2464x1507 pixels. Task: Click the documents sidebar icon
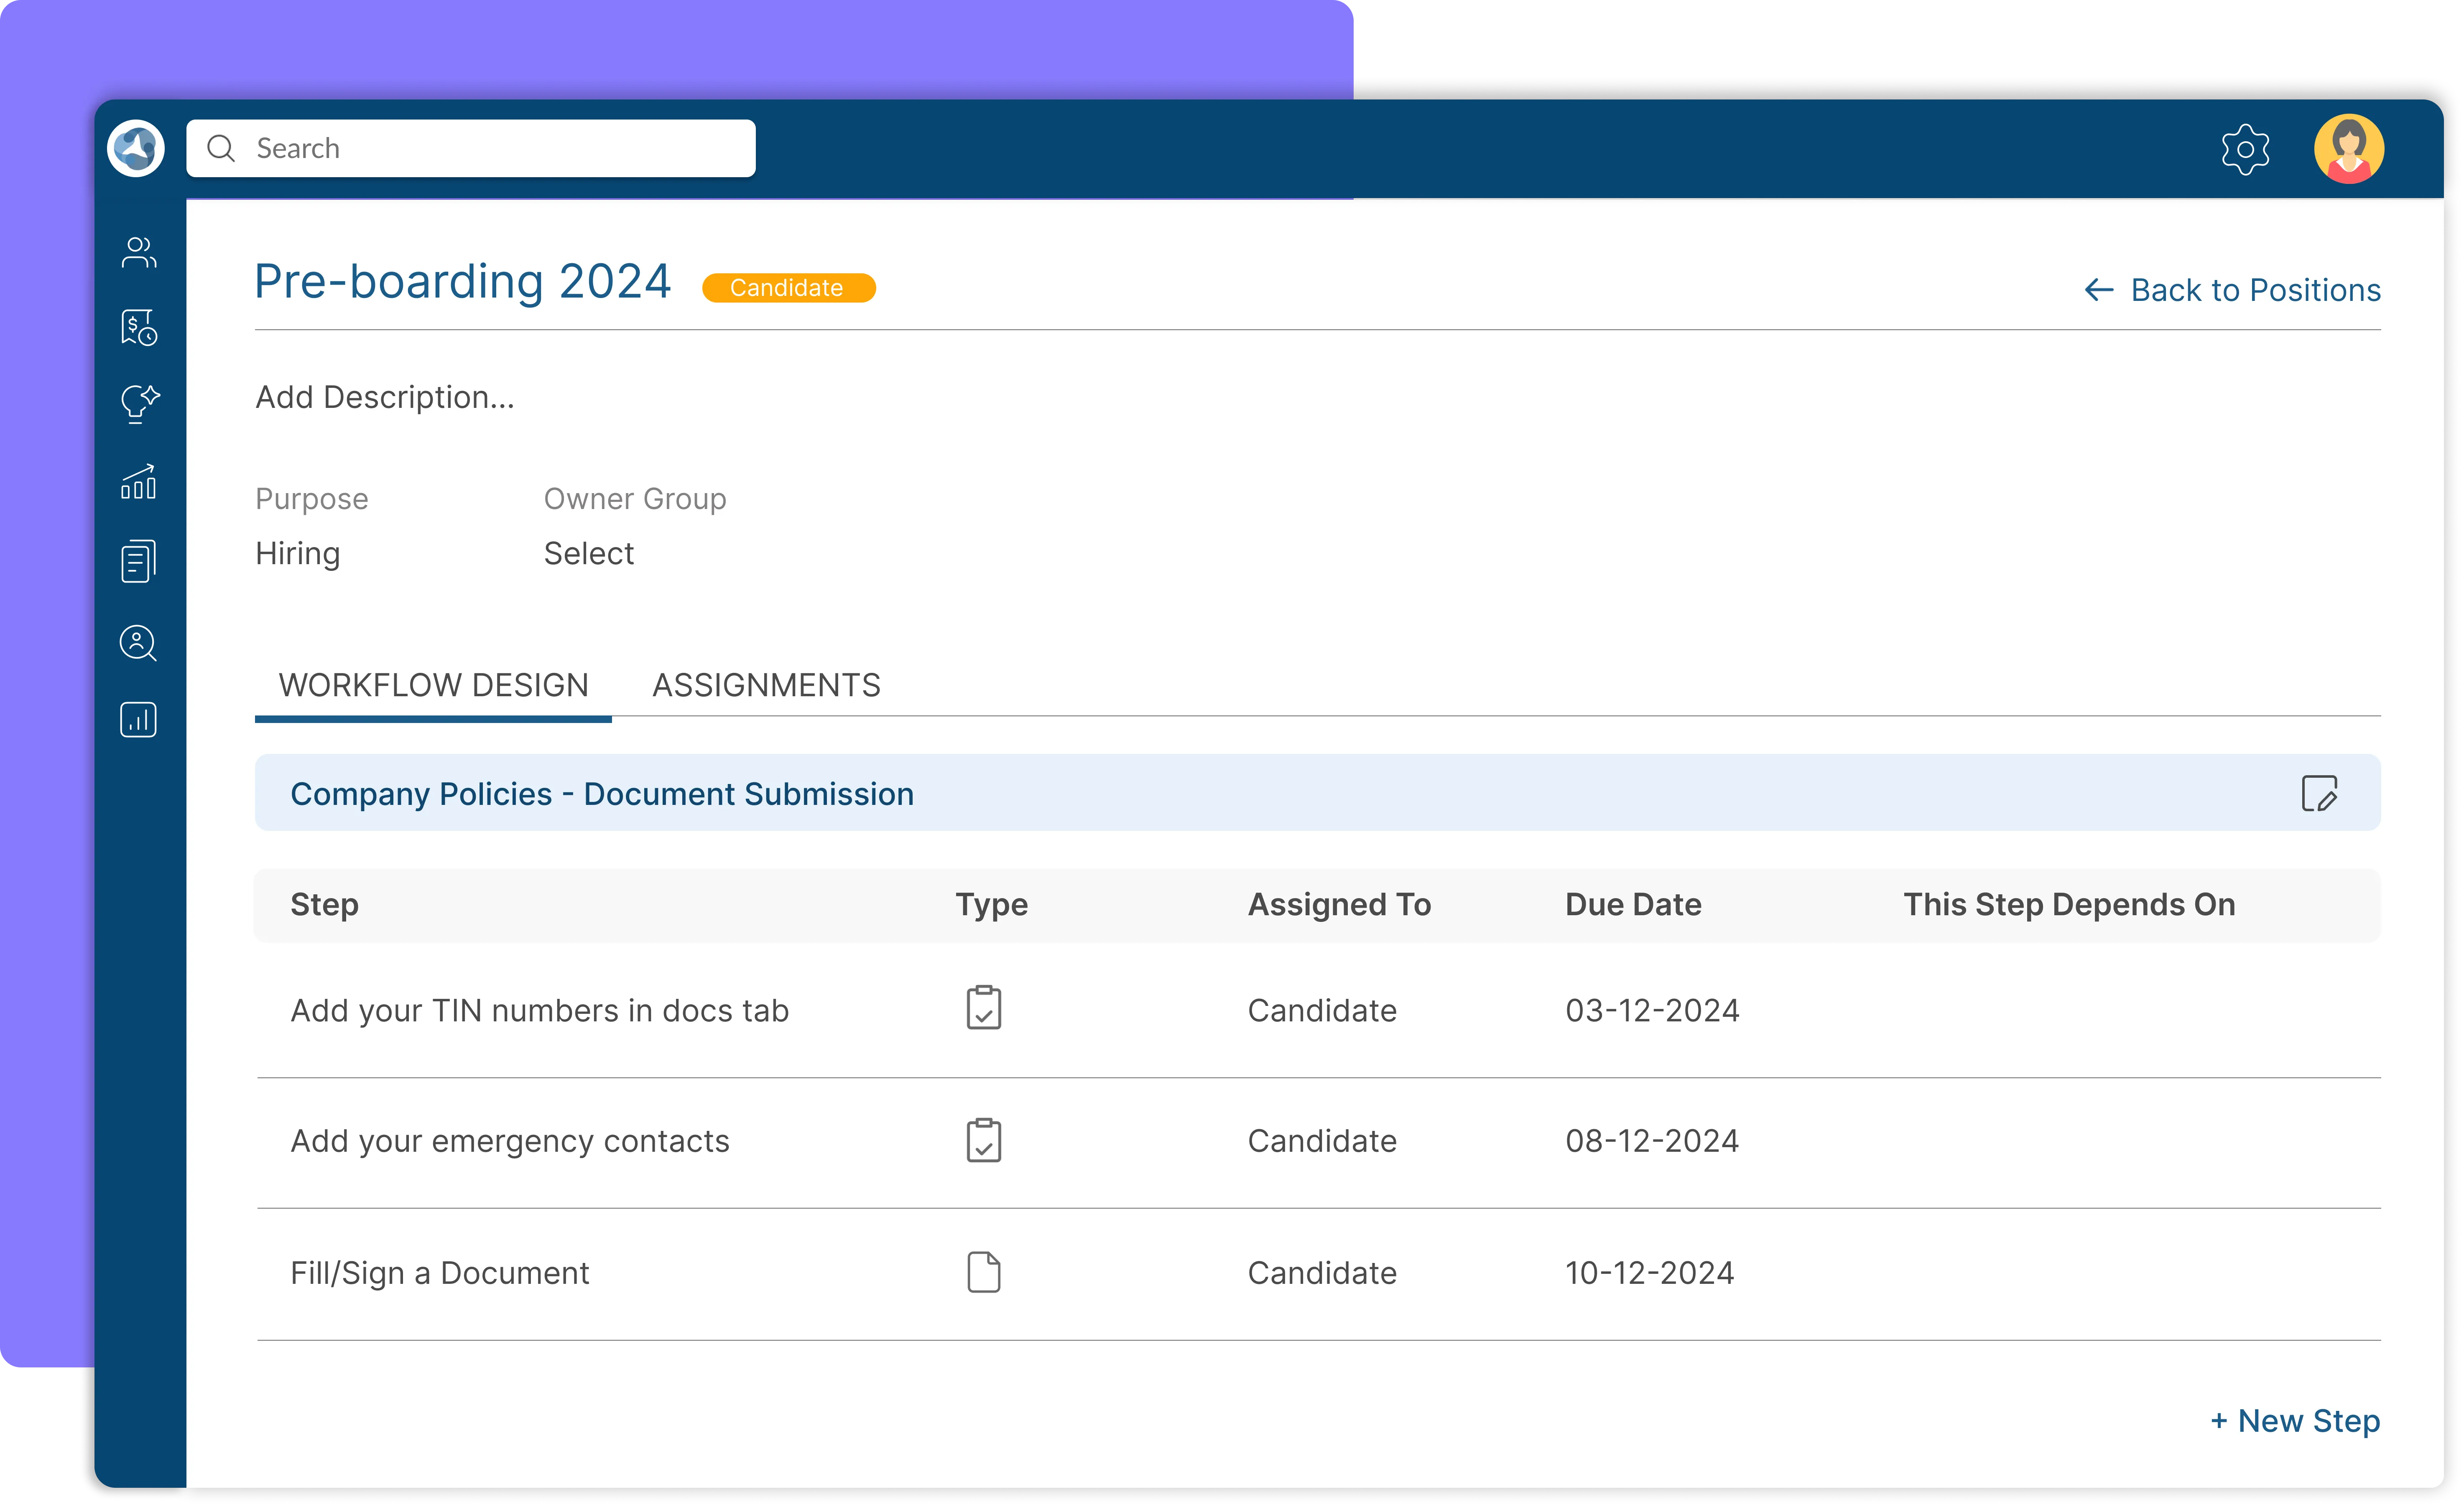[138, 561]
